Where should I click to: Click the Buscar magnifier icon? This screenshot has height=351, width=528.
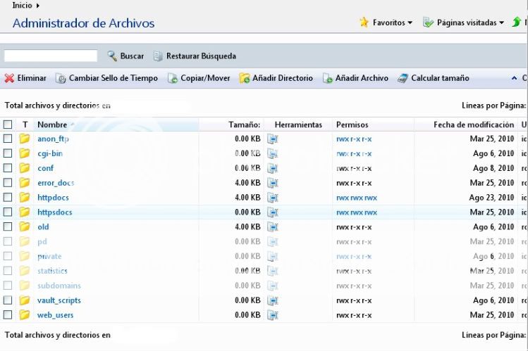click(x=112, y=56)
